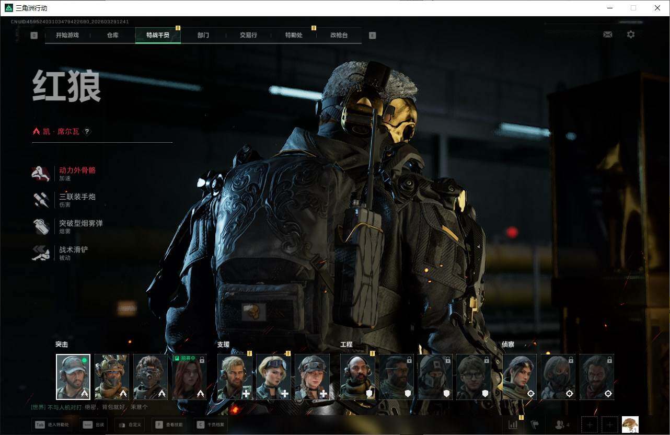The image size is (670, 435).
Task: Select the 三联装手炮 skill icon
Action: [x=41, y=200]
